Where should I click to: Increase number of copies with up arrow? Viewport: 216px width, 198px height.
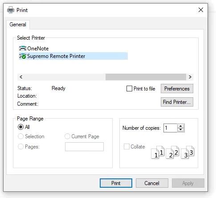click(180, 126)
